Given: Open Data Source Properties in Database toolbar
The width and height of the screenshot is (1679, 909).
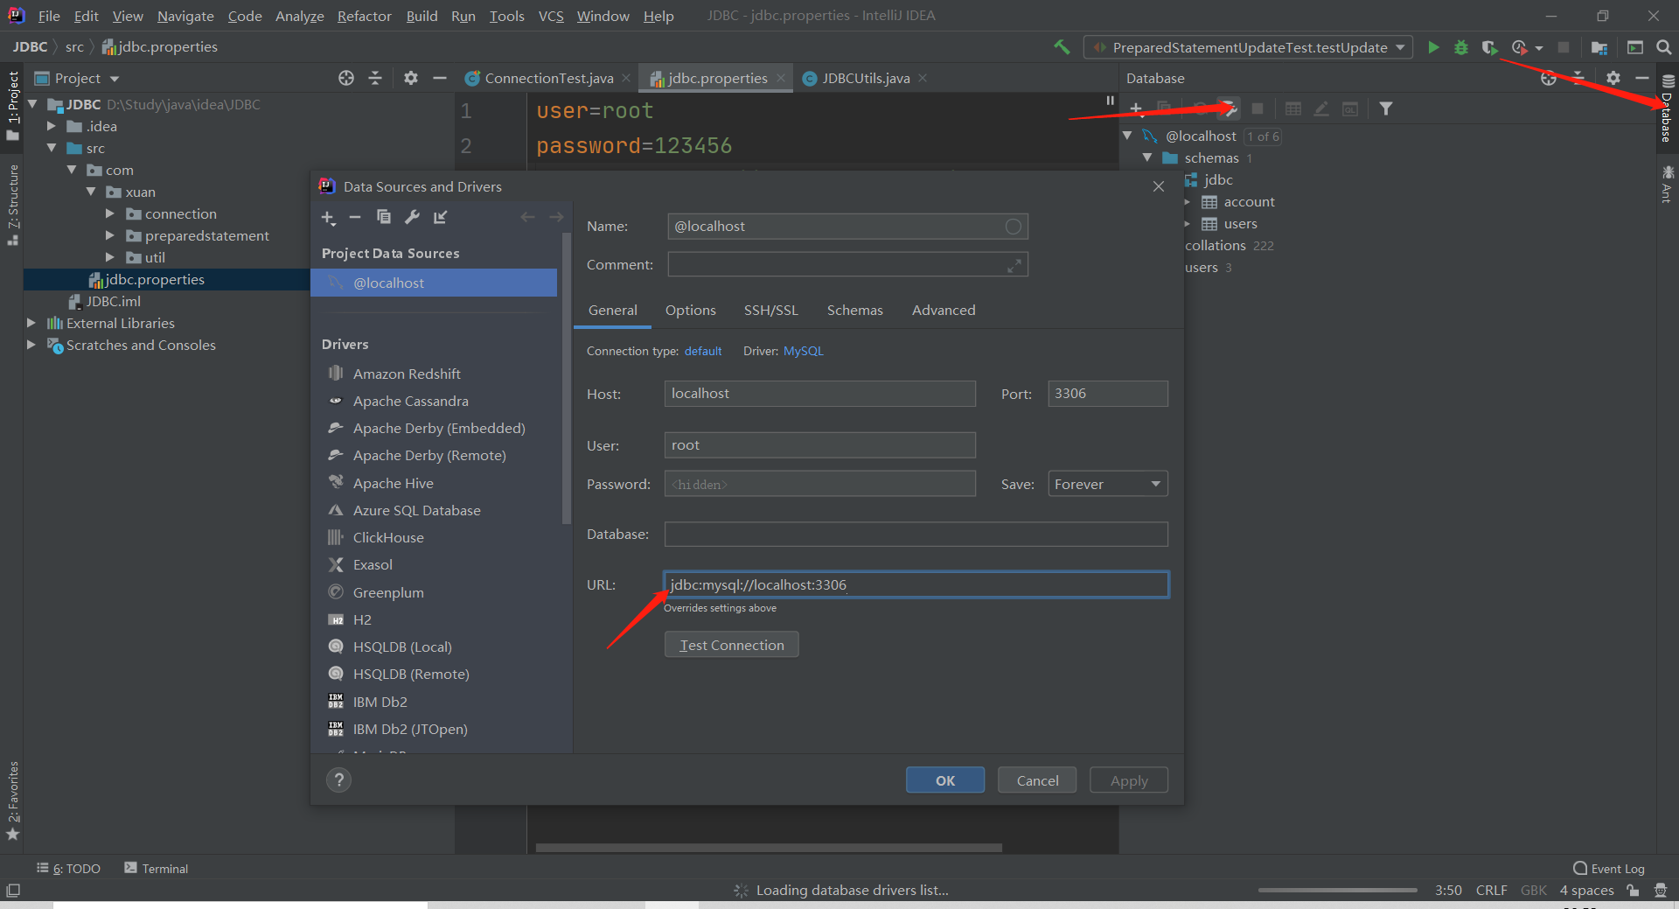Looking at the screenshot, I should tap(1229, 108).
